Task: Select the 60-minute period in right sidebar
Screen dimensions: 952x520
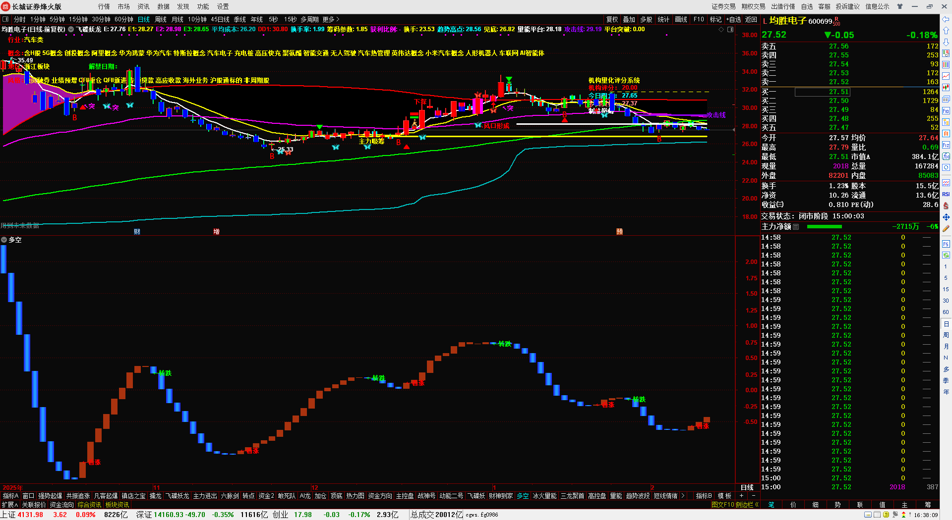Action: [946, 312]
